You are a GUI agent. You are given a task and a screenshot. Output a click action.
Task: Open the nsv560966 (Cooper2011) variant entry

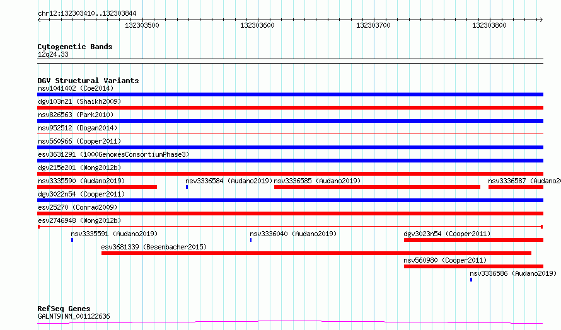pyautogui.click(x=79, y=141)
